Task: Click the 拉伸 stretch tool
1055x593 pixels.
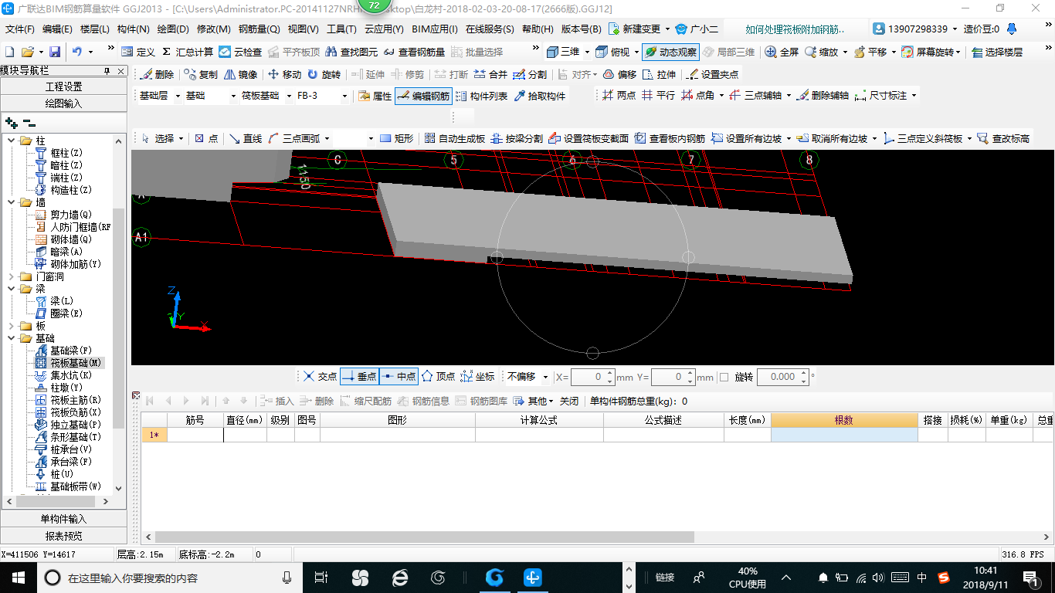Action: (659, 74)
